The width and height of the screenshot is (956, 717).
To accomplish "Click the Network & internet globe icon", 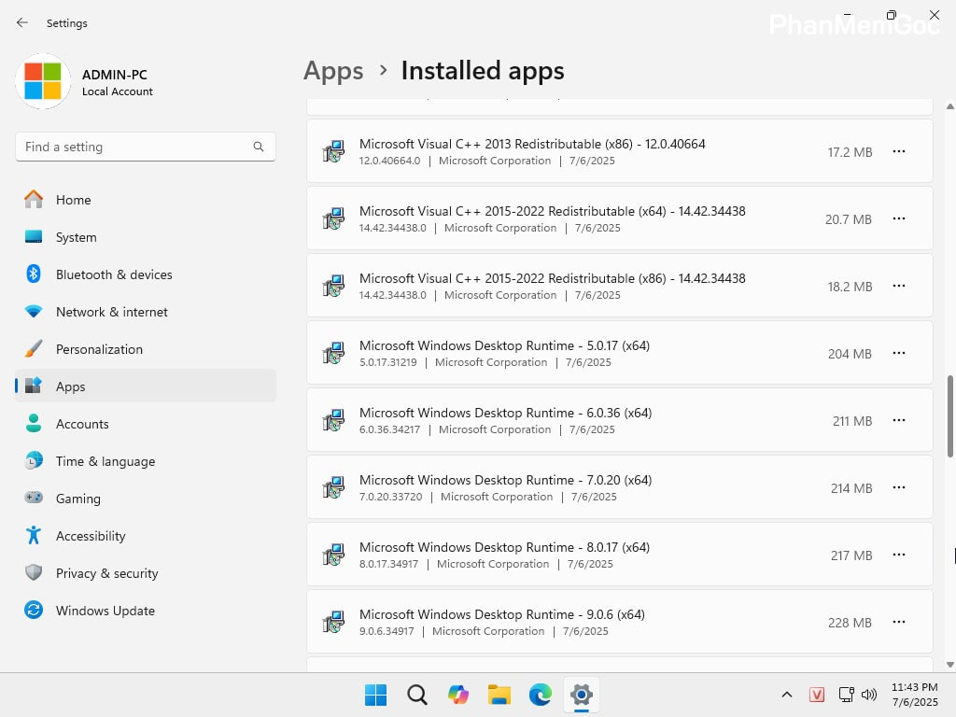I will coord(37,312).
